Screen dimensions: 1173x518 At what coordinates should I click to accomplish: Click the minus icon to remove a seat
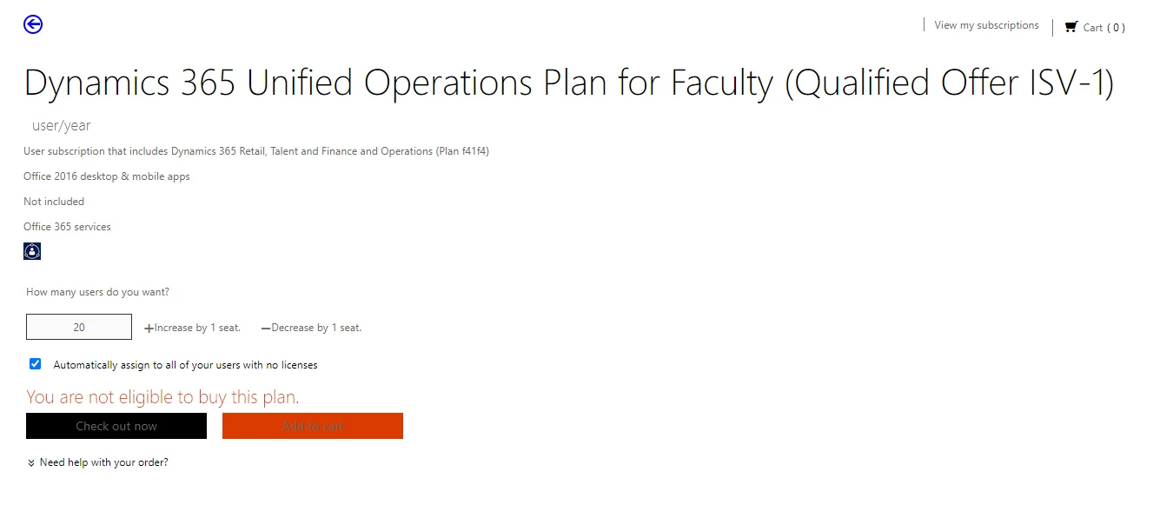tap(266, 329)
